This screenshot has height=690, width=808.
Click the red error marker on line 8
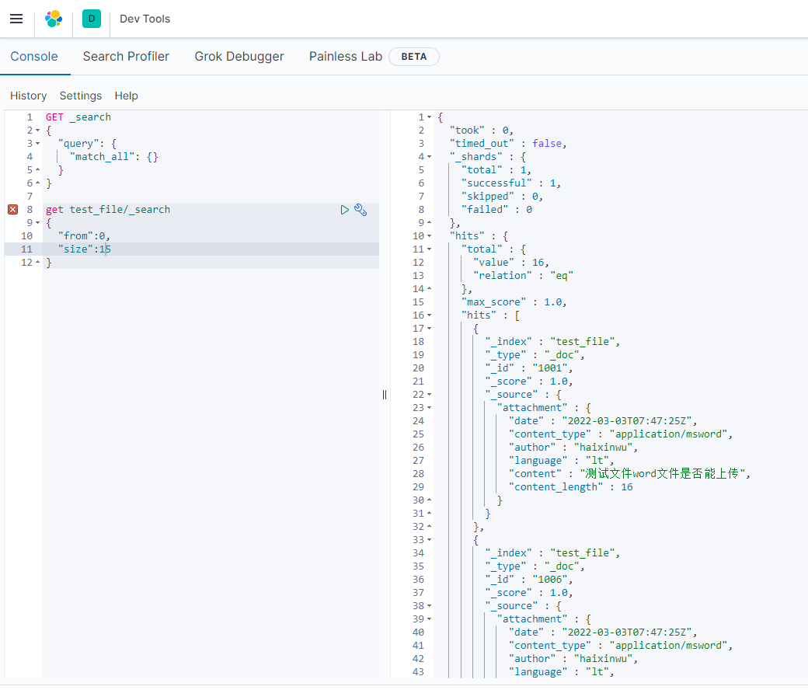click(13, 209)
